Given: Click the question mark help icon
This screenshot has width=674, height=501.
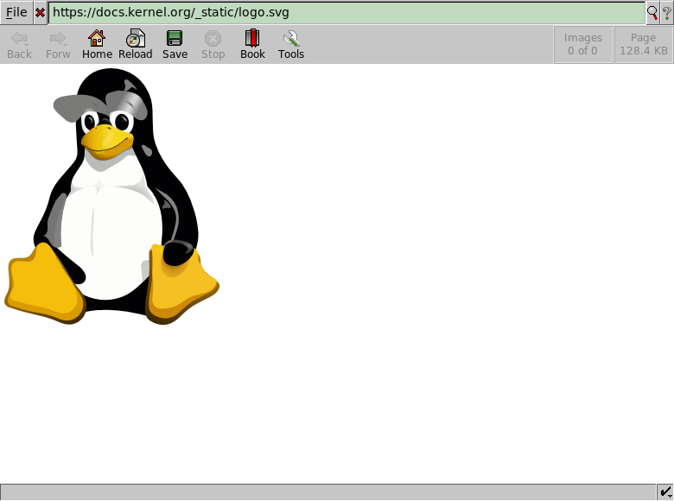Looking at the screenshot, I should click(666, 13).
